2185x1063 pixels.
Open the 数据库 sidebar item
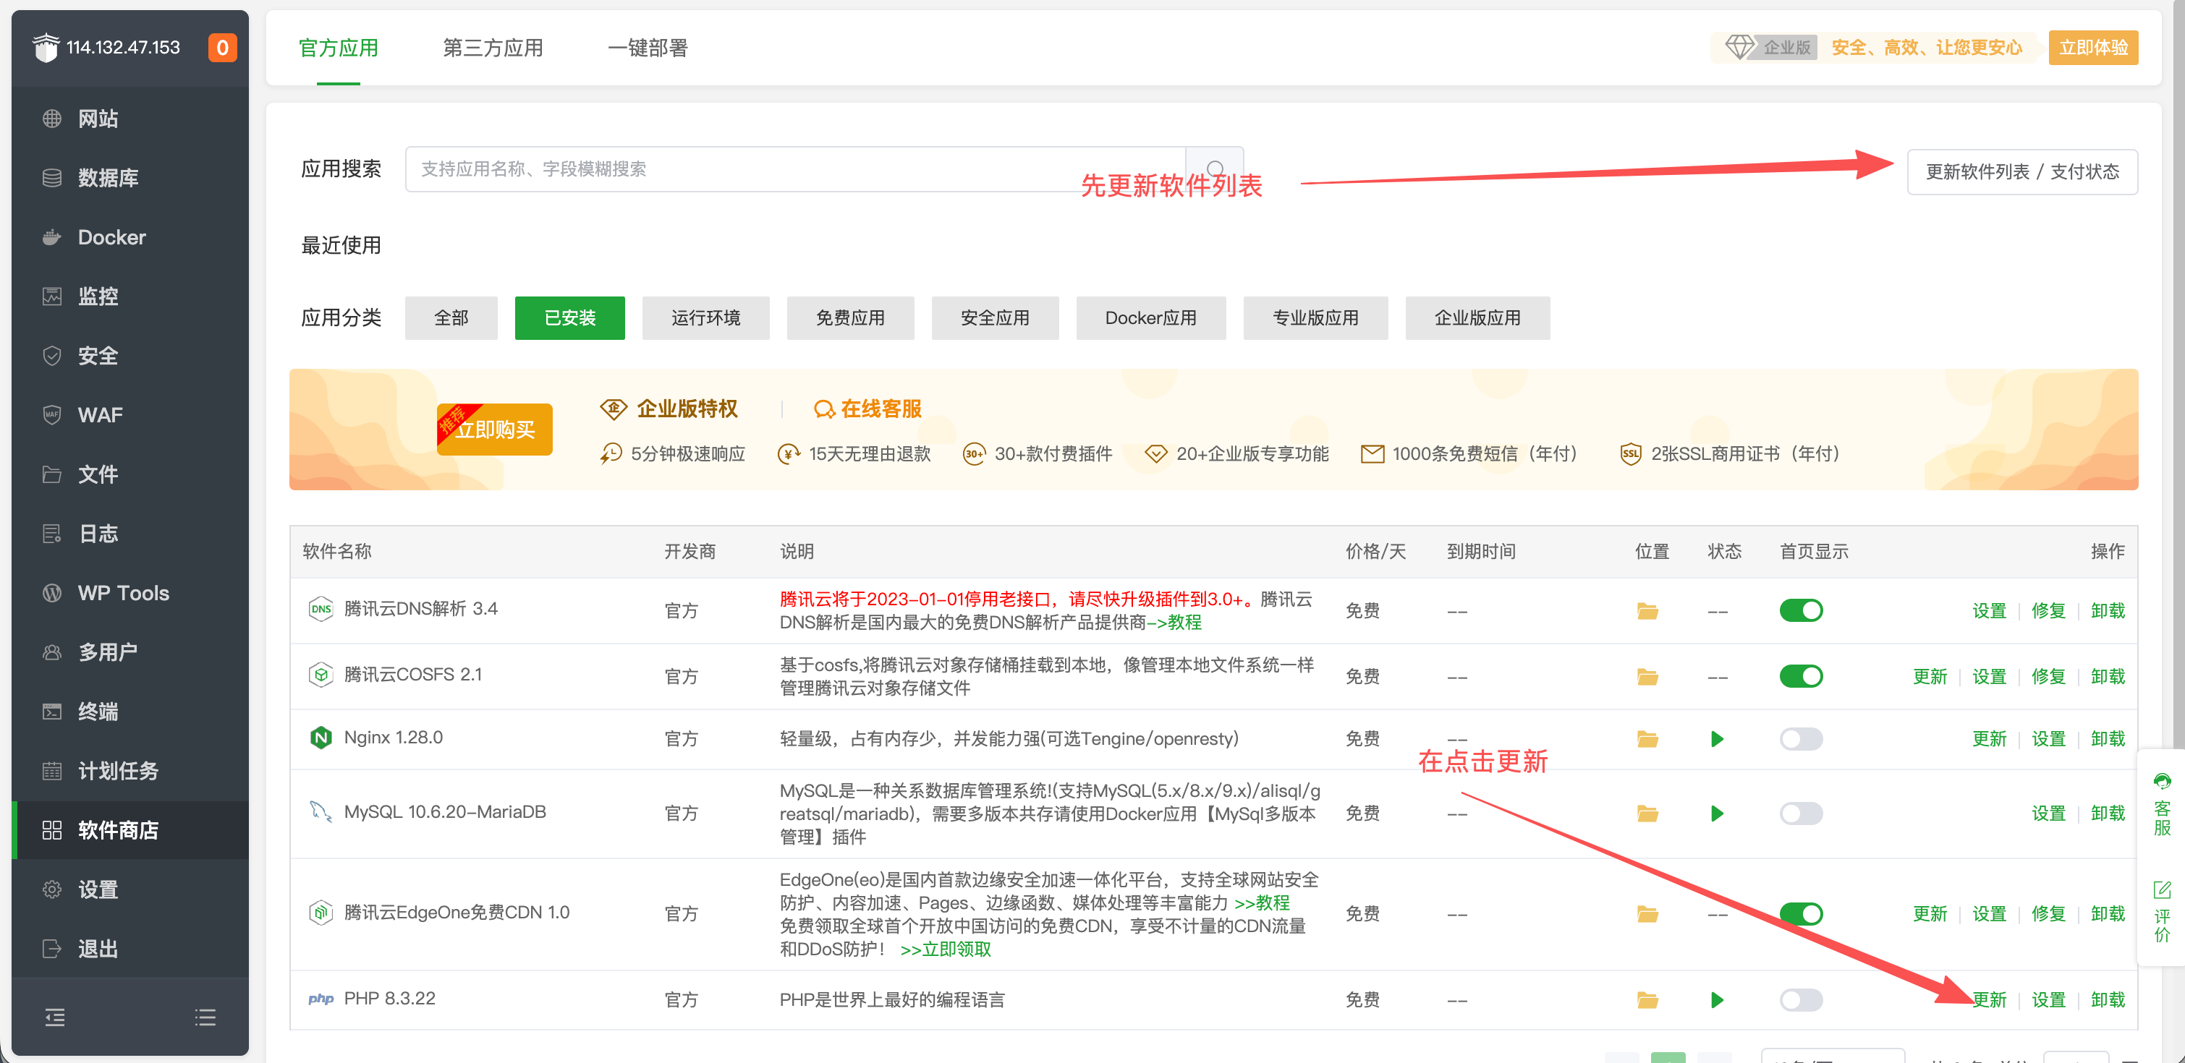(130, 178)
